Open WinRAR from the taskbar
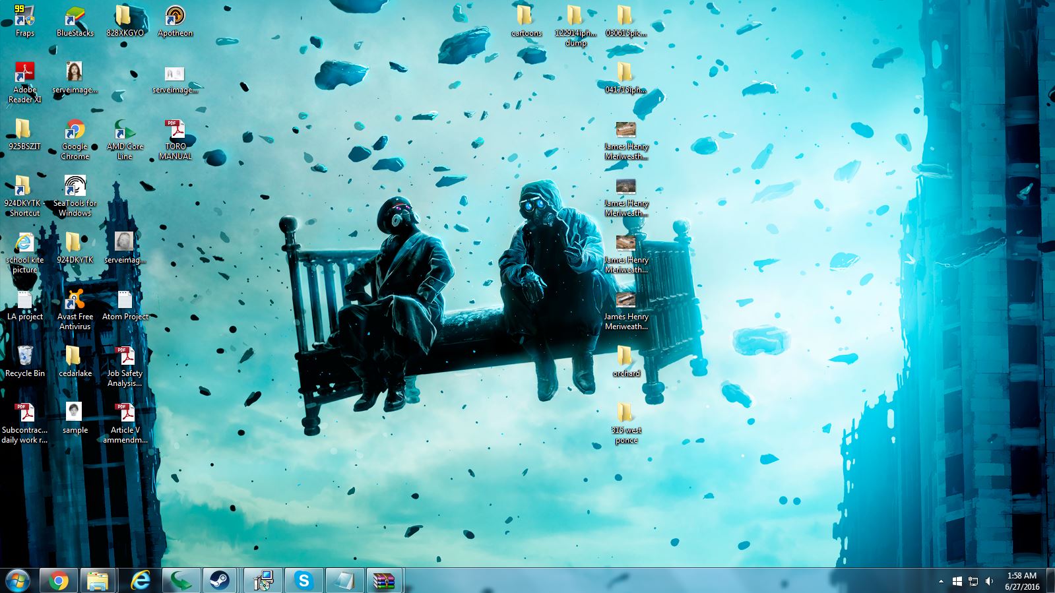 (384, 580)
